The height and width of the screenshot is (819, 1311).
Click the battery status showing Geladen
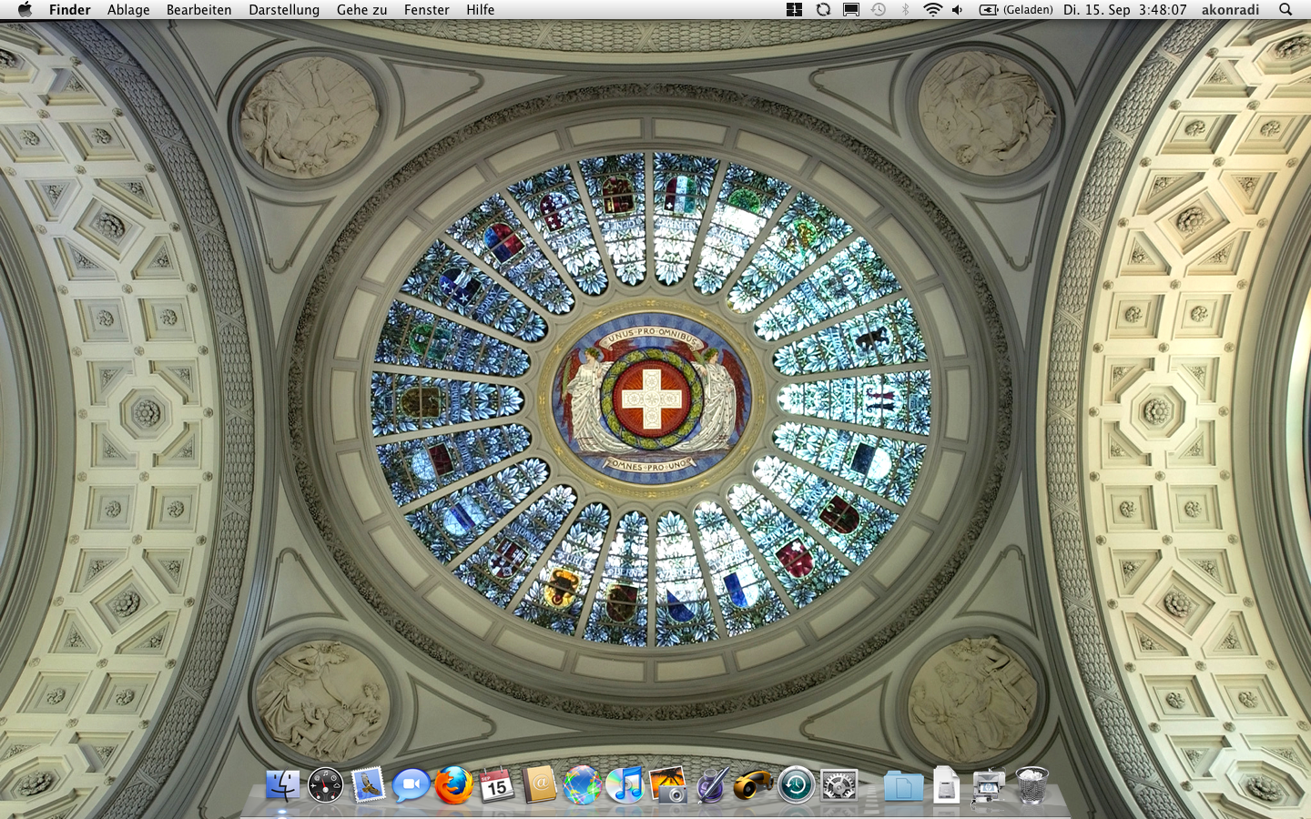click(x=1015, y=9)
